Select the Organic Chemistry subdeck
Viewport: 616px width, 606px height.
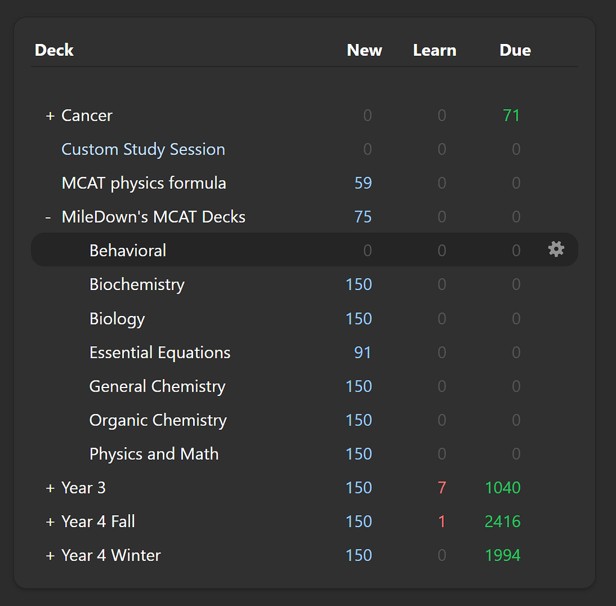[x=158, y=420]
